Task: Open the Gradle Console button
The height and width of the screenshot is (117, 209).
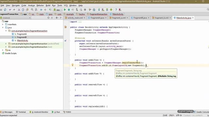Action: (201, 112)
